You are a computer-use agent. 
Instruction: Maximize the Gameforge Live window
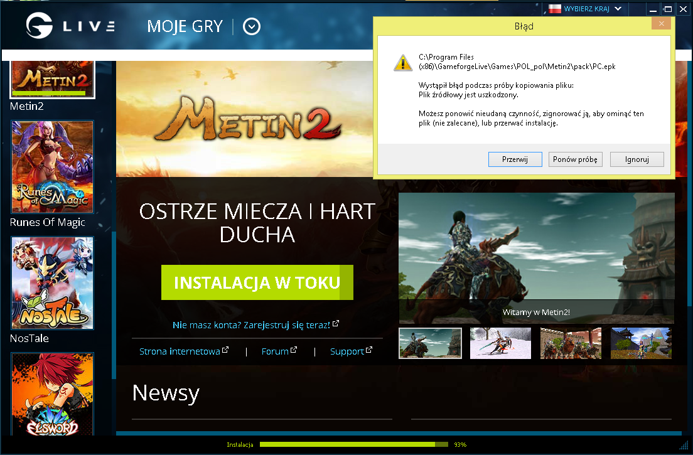tap(668, 9)
